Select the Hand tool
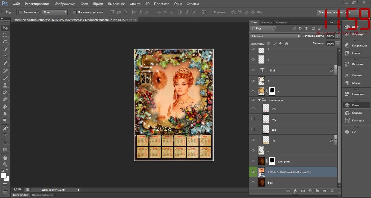371x198 pixels. tap(5, 157)
